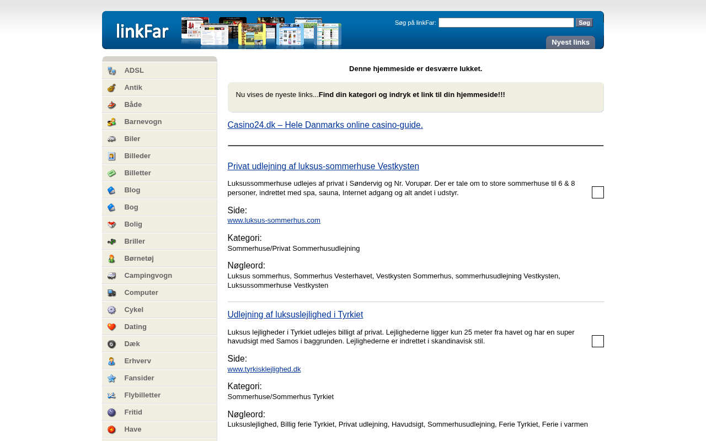706x441 pixels.
Task: Click thumbnail box beside Tyrkiet lejlighed description
Action: (598, 341)
